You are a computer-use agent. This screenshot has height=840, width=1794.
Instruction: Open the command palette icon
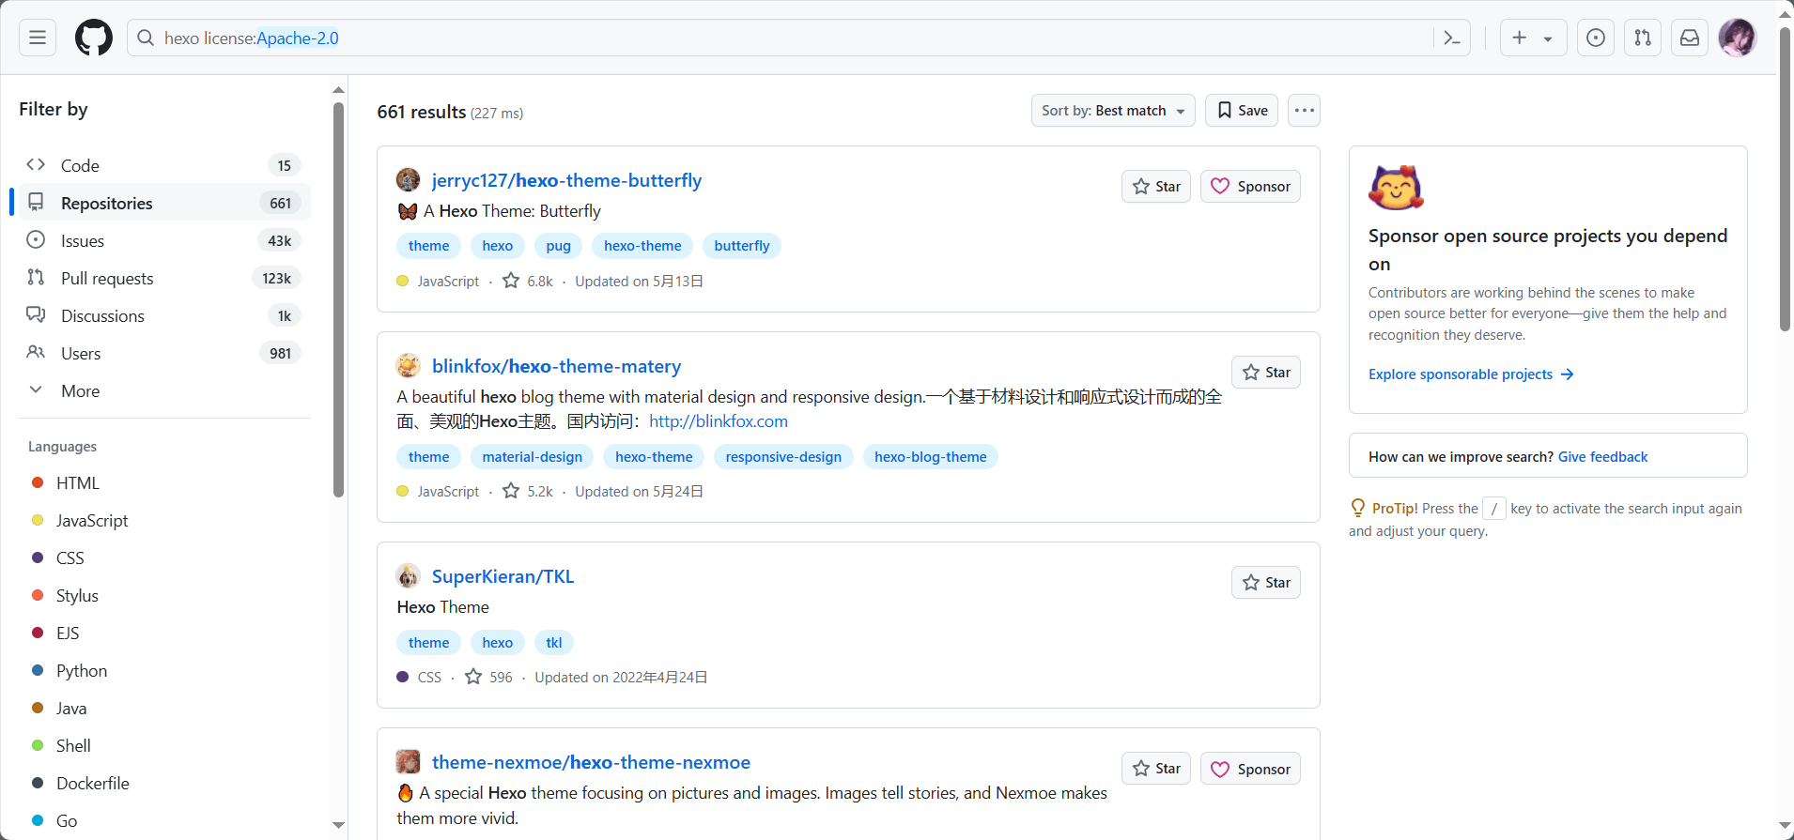[1452, 38]
